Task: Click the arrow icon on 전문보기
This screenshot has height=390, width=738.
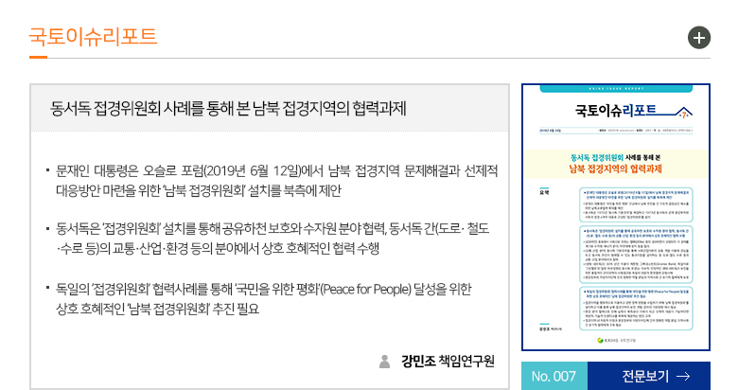Action: [683, 376]
